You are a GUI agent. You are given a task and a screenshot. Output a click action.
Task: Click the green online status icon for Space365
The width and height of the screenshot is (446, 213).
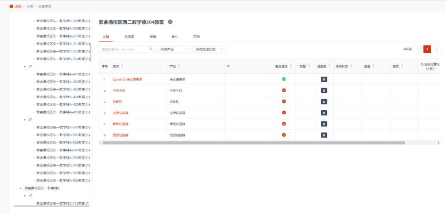pos(284,79)
